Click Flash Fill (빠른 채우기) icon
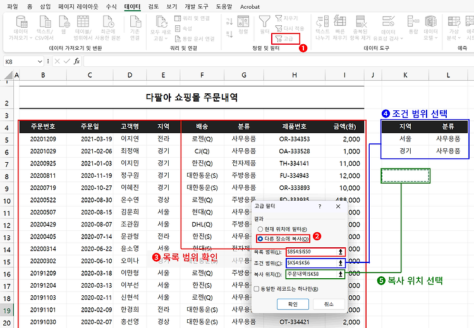474x328 pixels. 340,21
